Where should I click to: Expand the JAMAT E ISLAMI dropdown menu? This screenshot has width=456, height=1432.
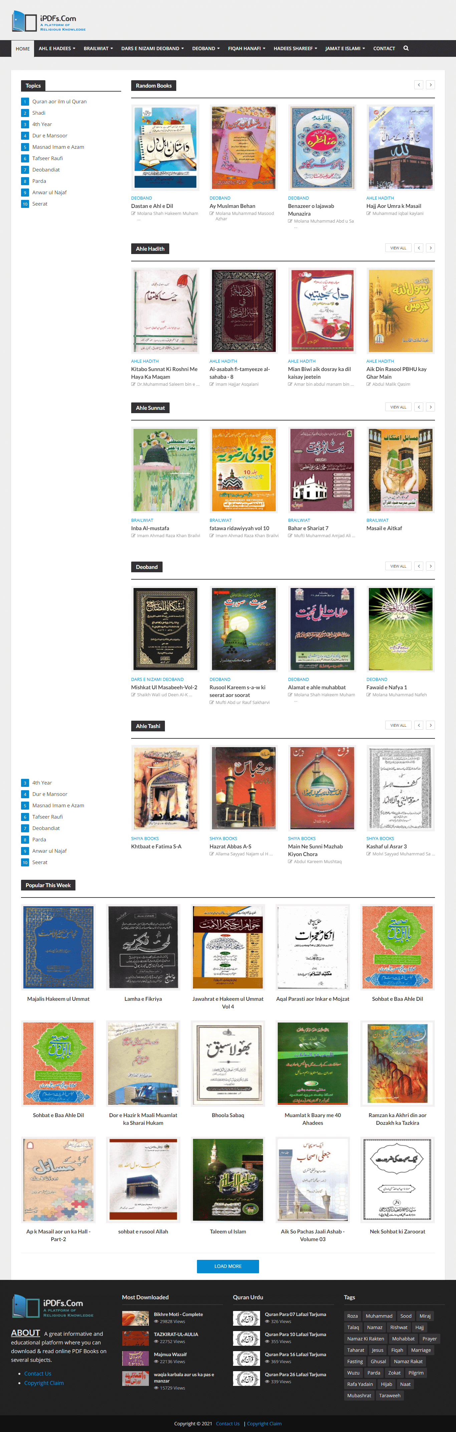345,48
